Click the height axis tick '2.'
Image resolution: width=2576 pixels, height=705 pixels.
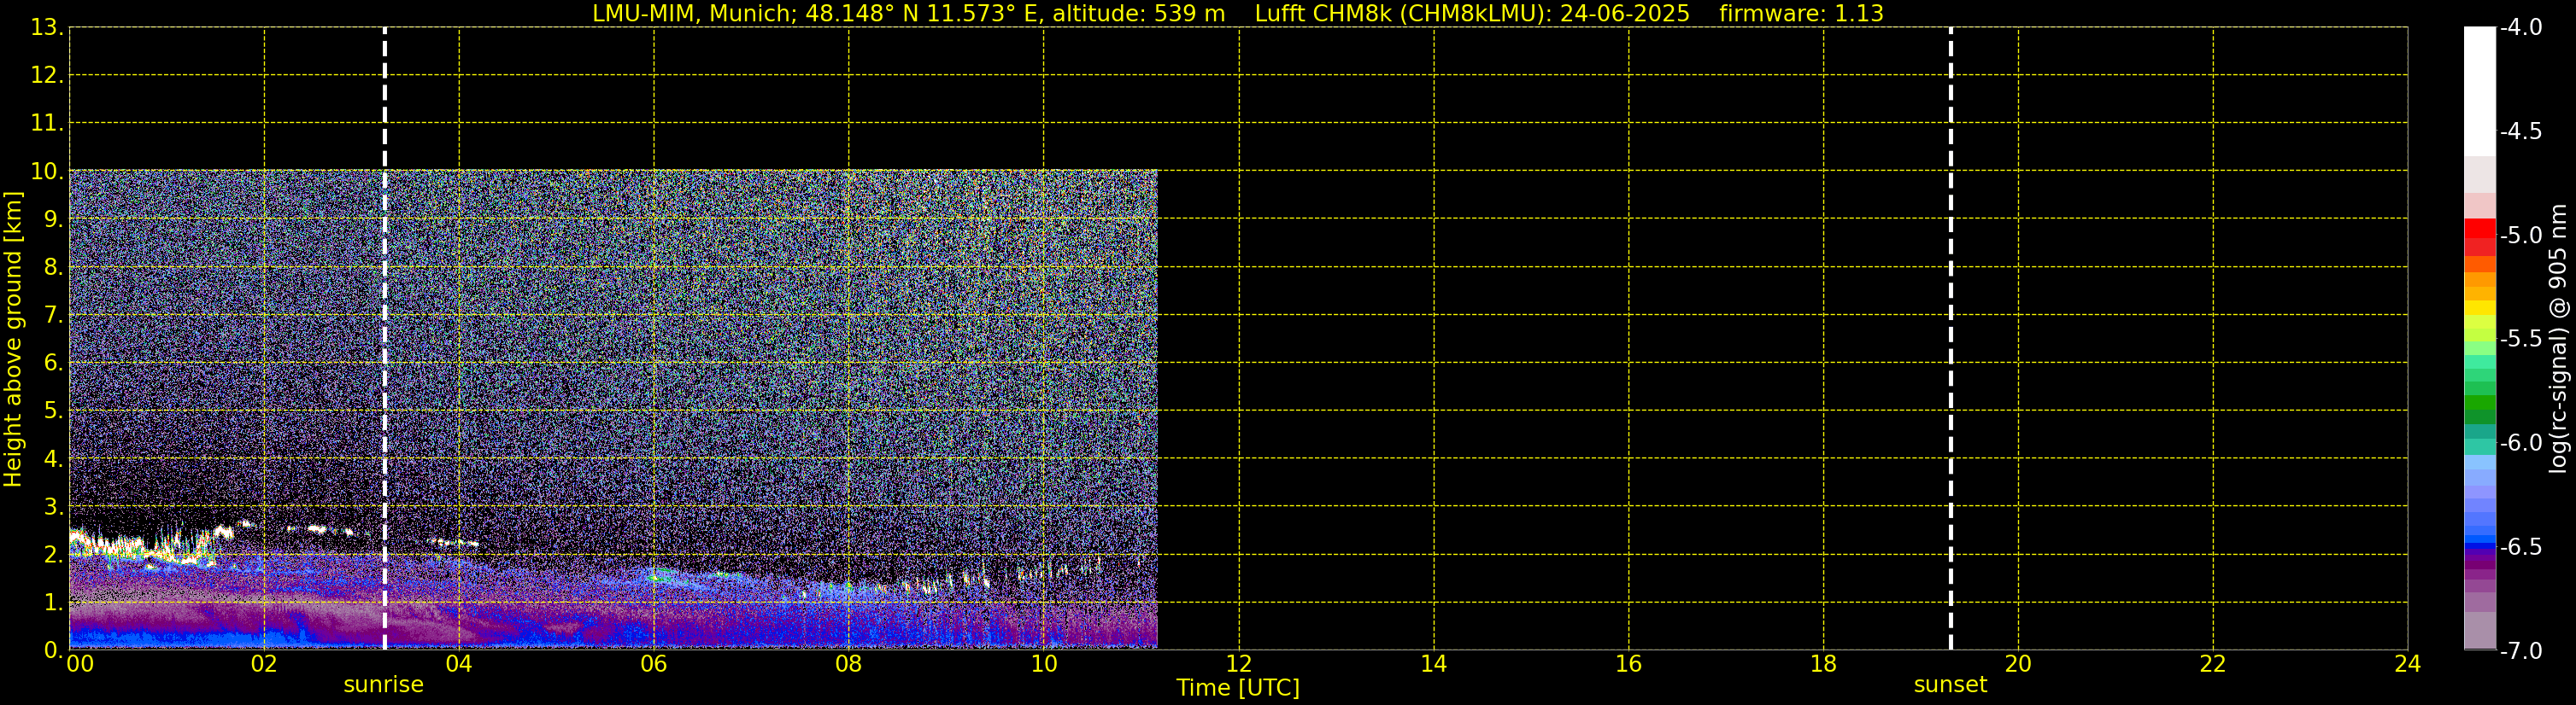[x=52, y=554]
